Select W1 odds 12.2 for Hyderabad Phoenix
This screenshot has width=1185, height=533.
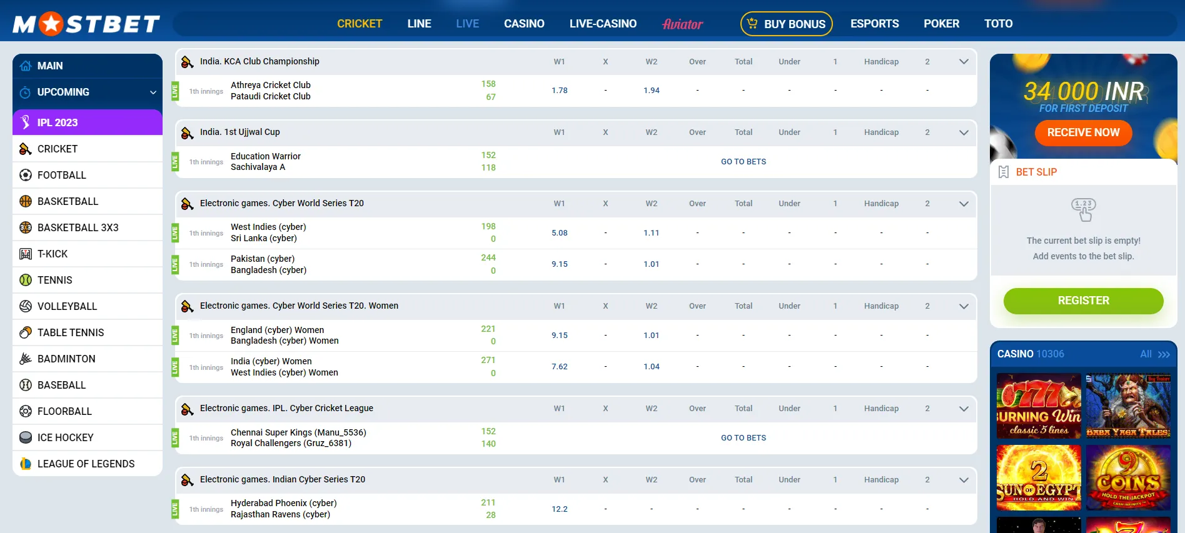[560, 509]
